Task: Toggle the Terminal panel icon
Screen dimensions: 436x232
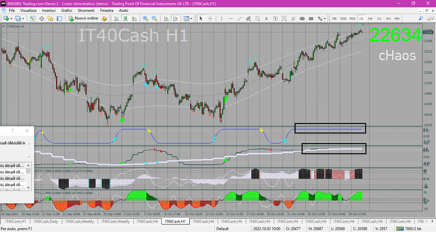Action: click(59, 18)
